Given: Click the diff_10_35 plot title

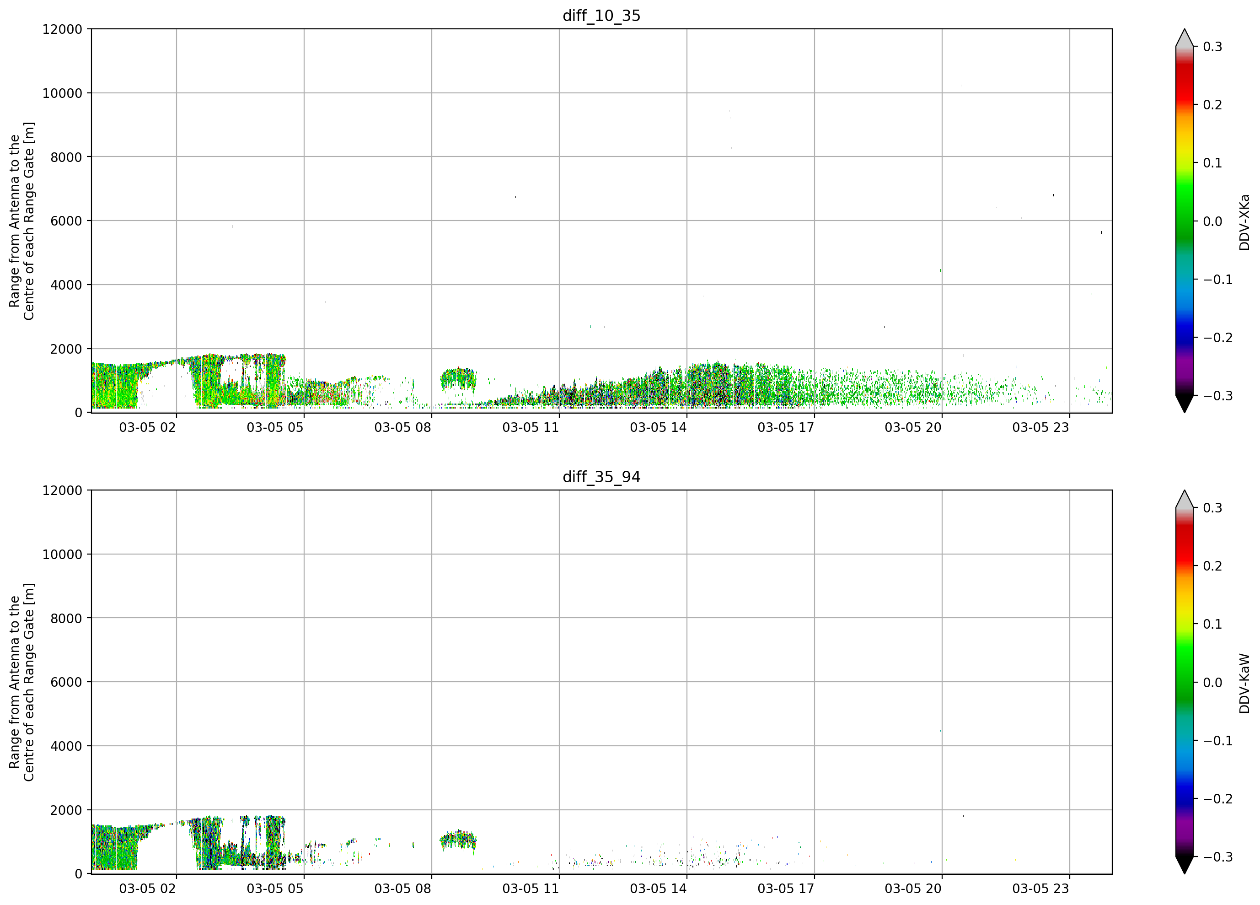Looking at the screenshot, I should pyautogui.click(x=601, y=16).
